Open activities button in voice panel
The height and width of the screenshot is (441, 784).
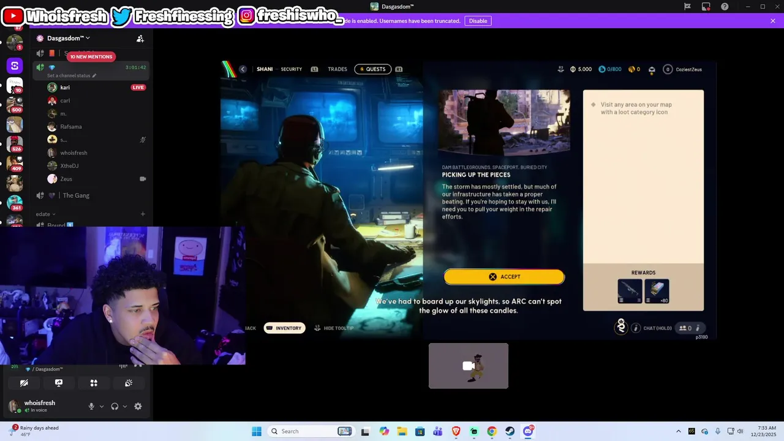click(94, 383)
